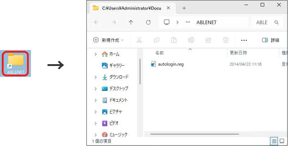Switch to details list view layout
This screenshot has height=146, width=288.
(x=274, y=141)
